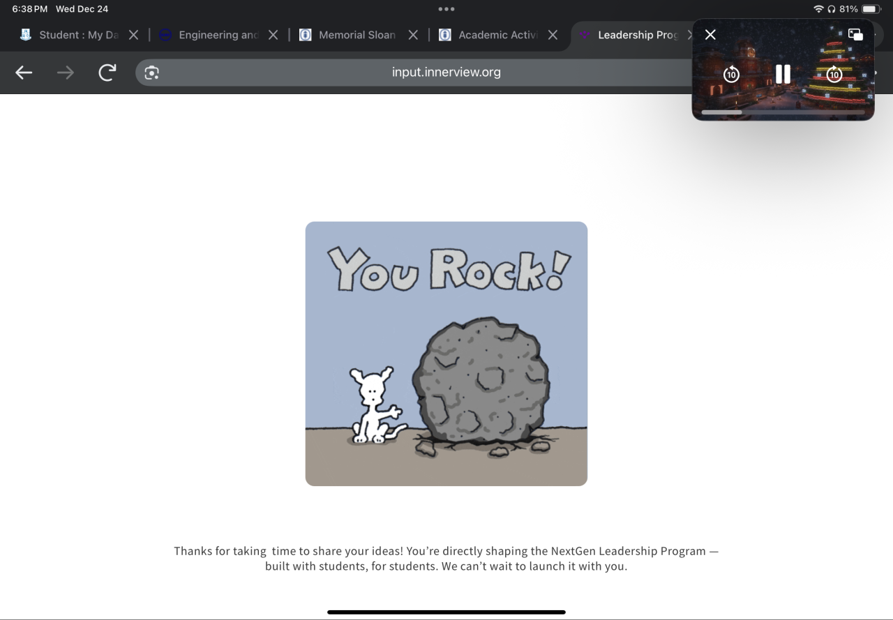Close the Engineering tab
The width and height of the screenshot is (893, 620).
[x=273, y=35]
